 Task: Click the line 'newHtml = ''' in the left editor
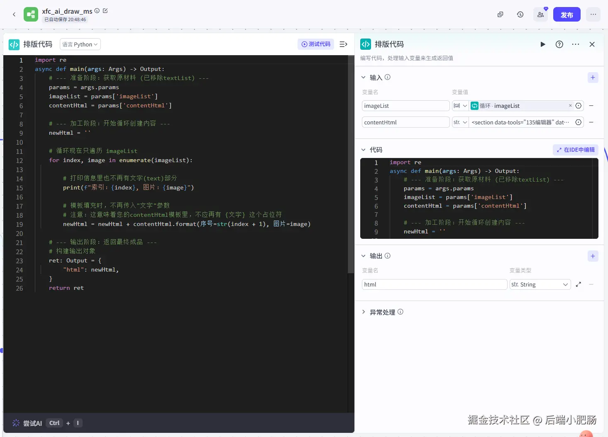(x=70, y=133)
